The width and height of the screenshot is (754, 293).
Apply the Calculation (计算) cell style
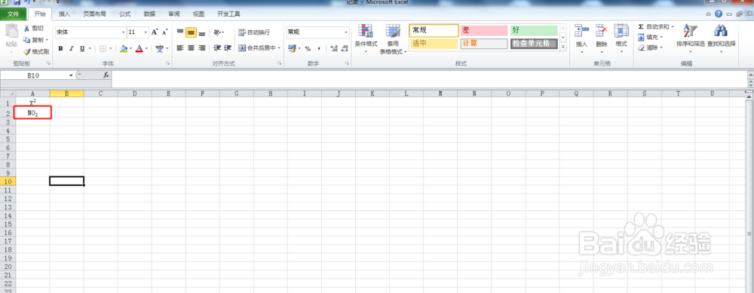(x=484, y=44)
